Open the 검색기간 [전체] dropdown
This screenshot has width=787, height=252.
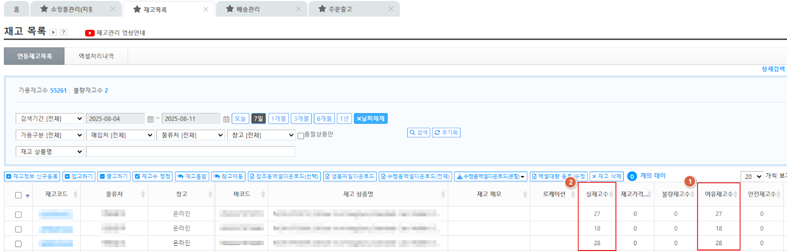[50, 119]
